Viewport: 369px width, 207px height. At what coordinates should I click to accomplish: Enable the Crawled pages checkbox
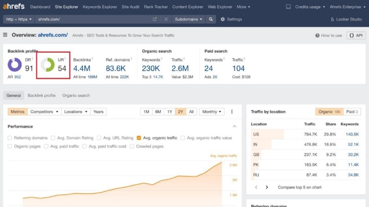point(132,147)
